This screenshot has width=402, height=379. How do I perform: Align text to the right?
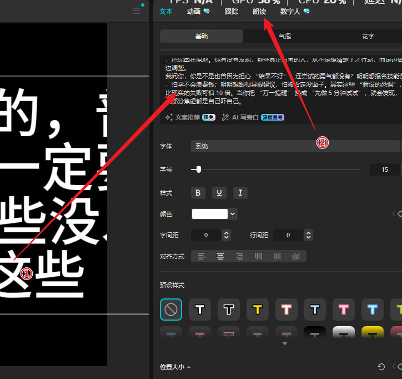[239, 256]
